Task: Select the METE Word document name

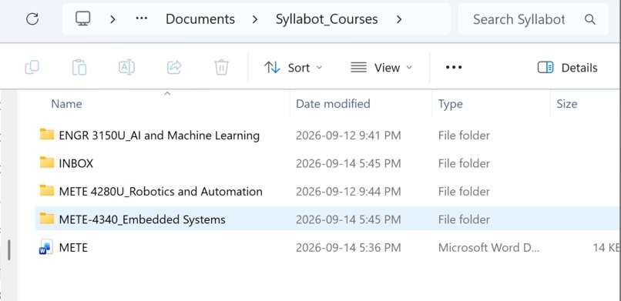Action: click(73, 248)
